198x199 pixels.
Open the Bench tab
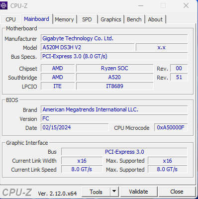click(134, 19)
